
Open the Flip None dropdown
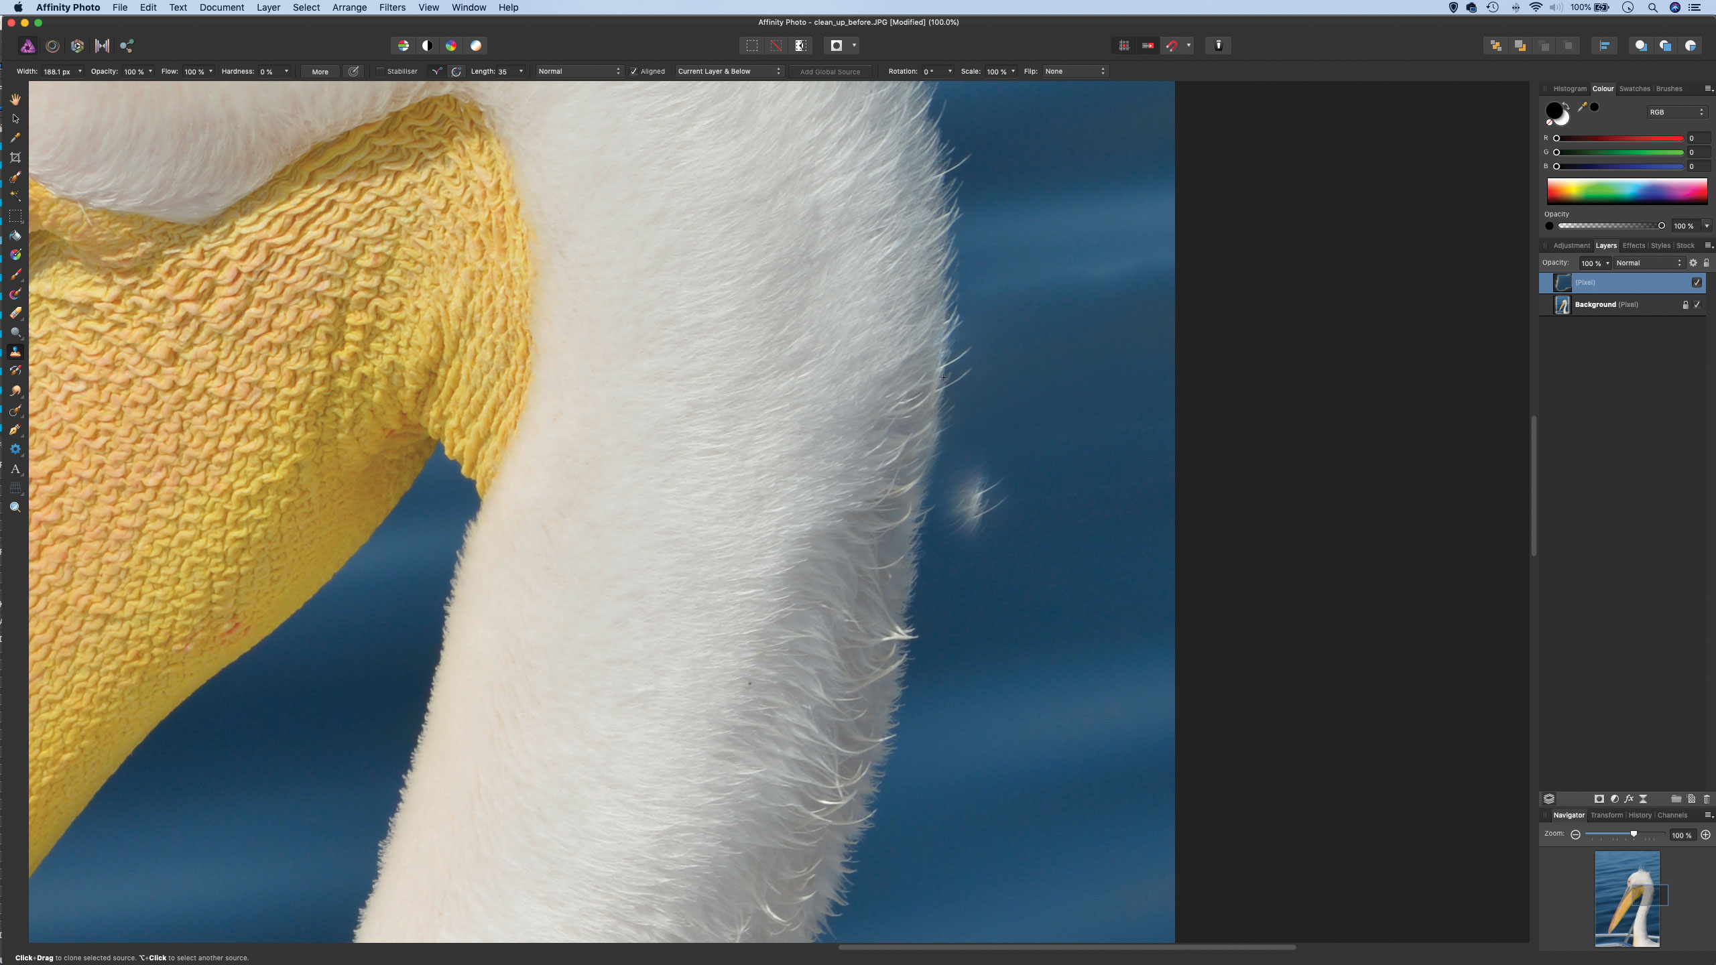pyautogui.click(x=1075, y=72)
